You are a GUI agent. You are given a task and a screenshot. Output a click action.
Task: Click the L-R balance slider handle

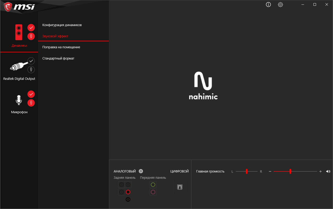(246, 171)
